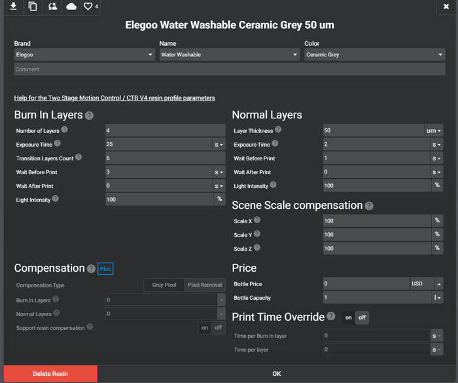Image resolution: width=458 pixels, height=383 pixels.
Task: Open Normal Layers Wait After Print unit dropdown
Action: (436, 172)
